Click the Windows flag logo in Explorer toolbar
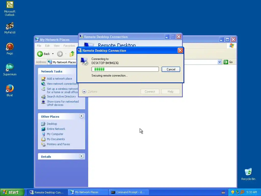The height and width of the screenshot is (196, 261). click(231, 46)
